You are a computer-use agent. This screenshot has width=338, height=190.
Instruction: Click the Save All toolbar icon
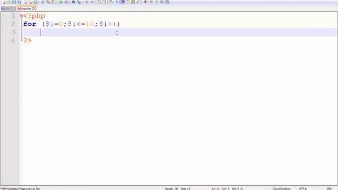19,2
